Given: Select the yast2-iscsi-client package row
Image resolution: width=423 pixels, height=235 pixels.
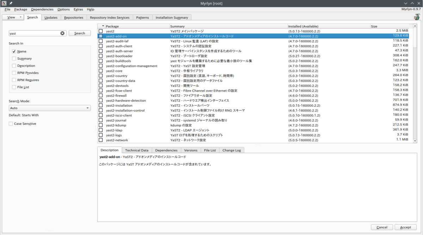Looking at the screenshot, I should click(253, 115).
